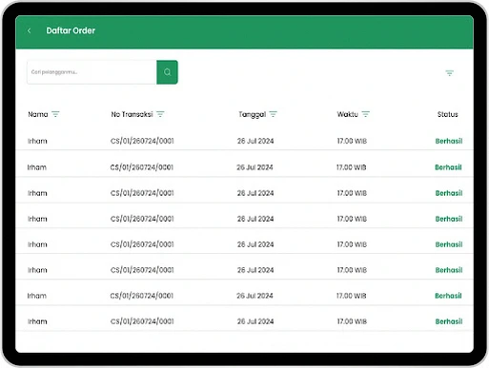The height and width of the screenshot is (368, 489).
Task: Click the green search magnifier button
Action: 167,72
